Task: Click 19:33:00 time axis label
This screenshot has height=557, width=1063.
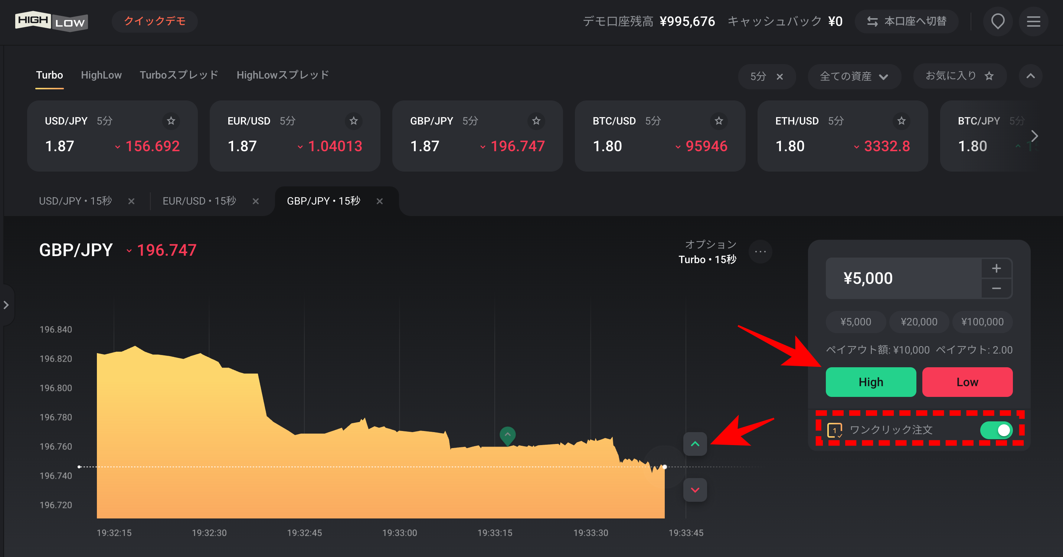Action: point(399,533)
